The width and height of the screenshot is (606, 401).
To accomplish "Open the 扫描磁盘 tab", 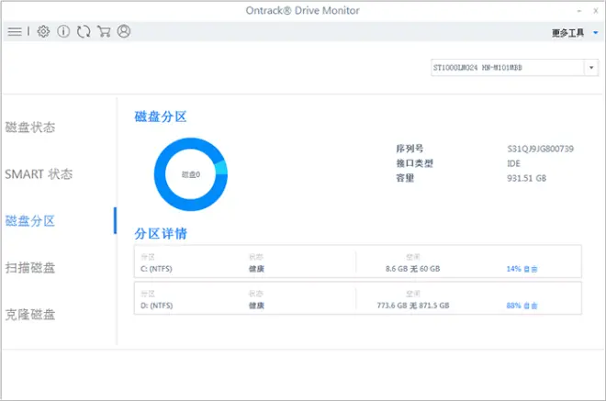I will [x=30, y=268].
